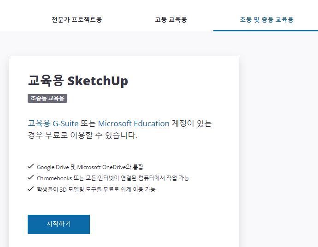Open the 고등 교육용 tab

171,20
